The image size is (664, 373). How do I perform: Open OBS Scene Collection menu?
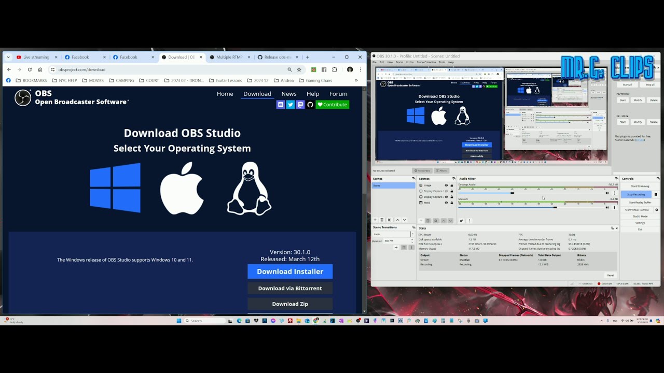(x=426, y=62)
